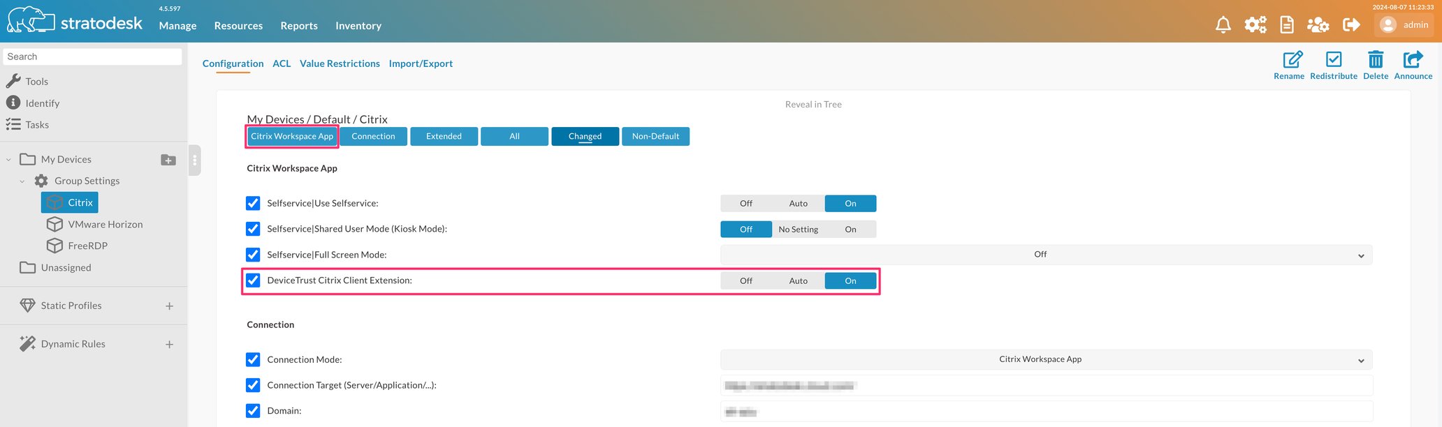Click the logout arrow icon

pos(1351,25)
